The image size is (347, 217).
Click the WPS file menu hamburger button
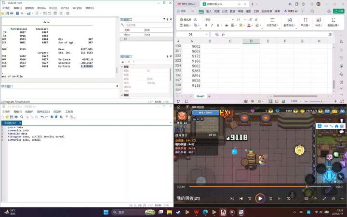pos(181,11)
